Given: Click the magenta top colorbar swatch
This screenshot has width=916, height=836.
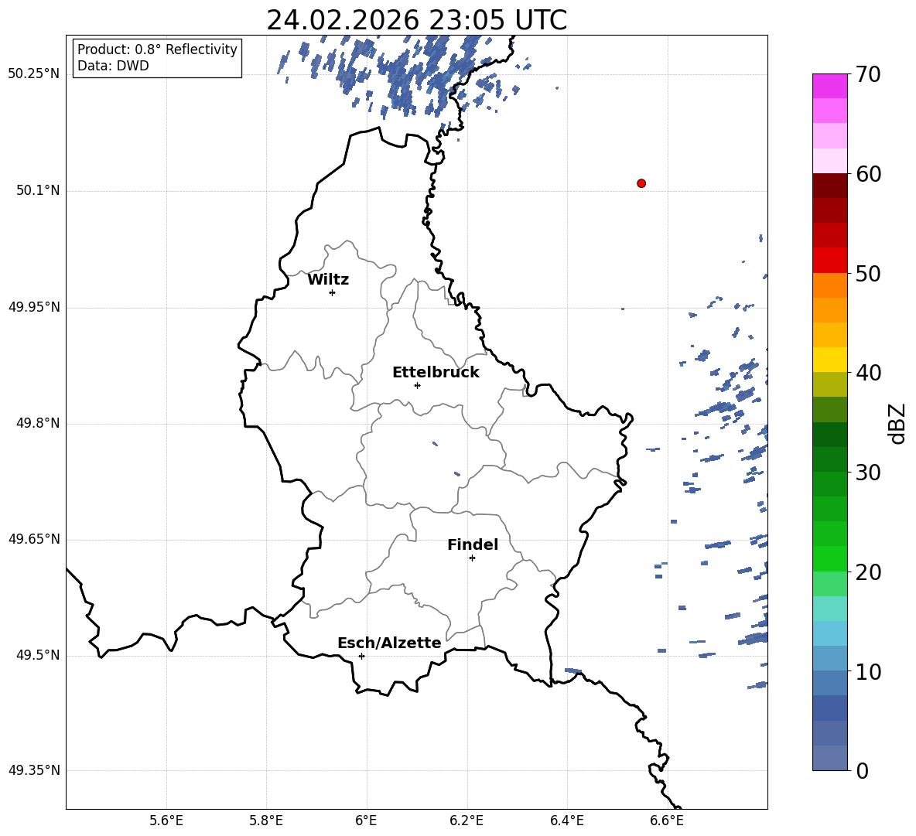Looking at the screenshot, I should click(829, 86).
